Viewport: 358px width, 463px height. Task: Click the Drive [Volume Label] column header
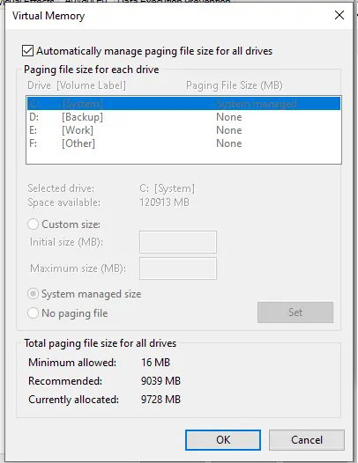pos(77,85)
